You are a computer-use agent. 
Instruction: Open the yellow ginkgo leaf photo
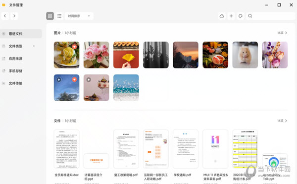(126, 55)
